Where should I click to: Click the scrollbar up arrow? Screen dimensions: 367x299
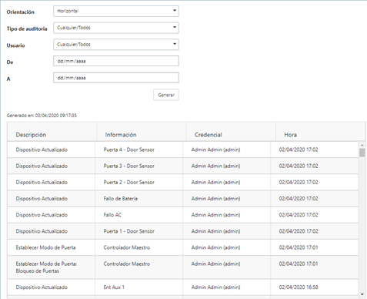point(362,145)
